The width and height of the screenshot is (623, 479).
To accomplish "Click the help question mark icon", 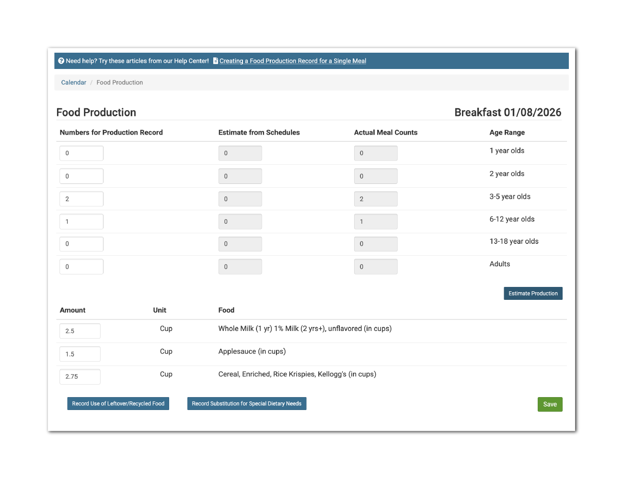I will (x=61, y=61).
